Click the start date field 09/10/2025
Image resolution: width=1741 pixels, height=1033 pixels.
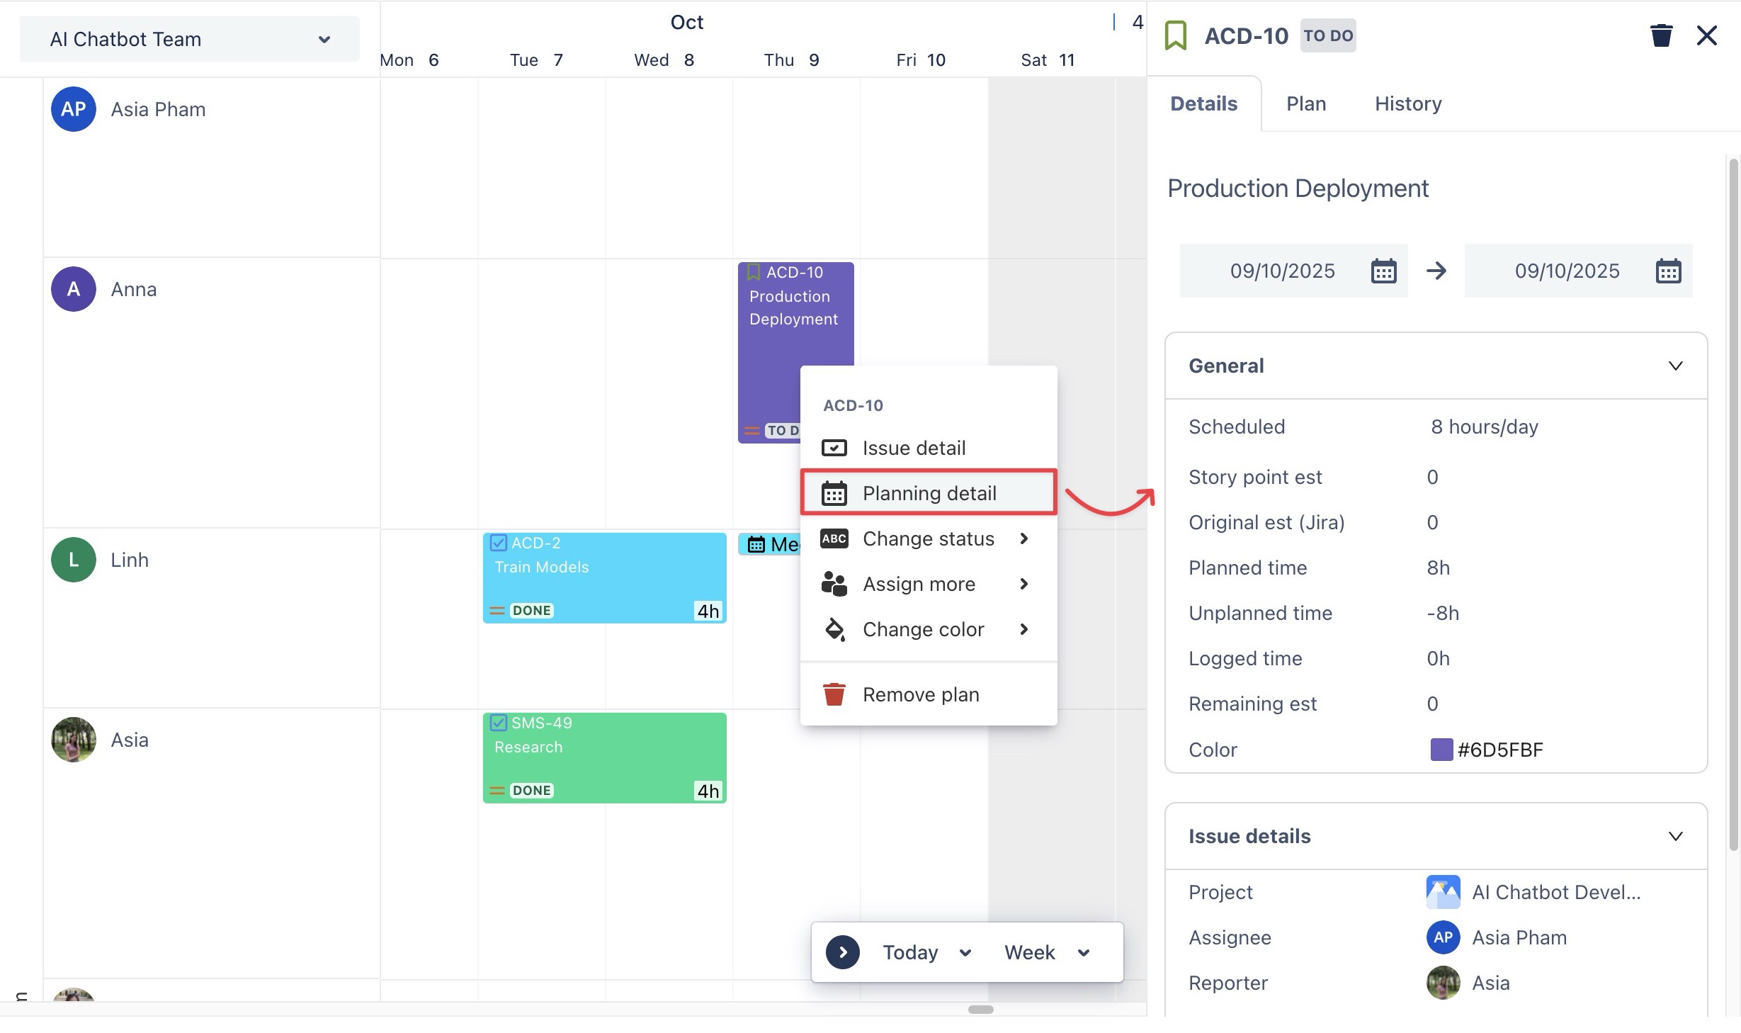click(1281, 271)
